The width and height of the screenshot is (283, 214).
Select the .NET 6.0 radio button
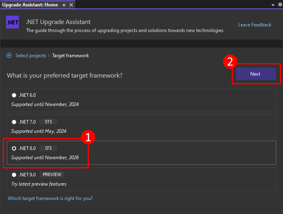[x=14, y=95]
